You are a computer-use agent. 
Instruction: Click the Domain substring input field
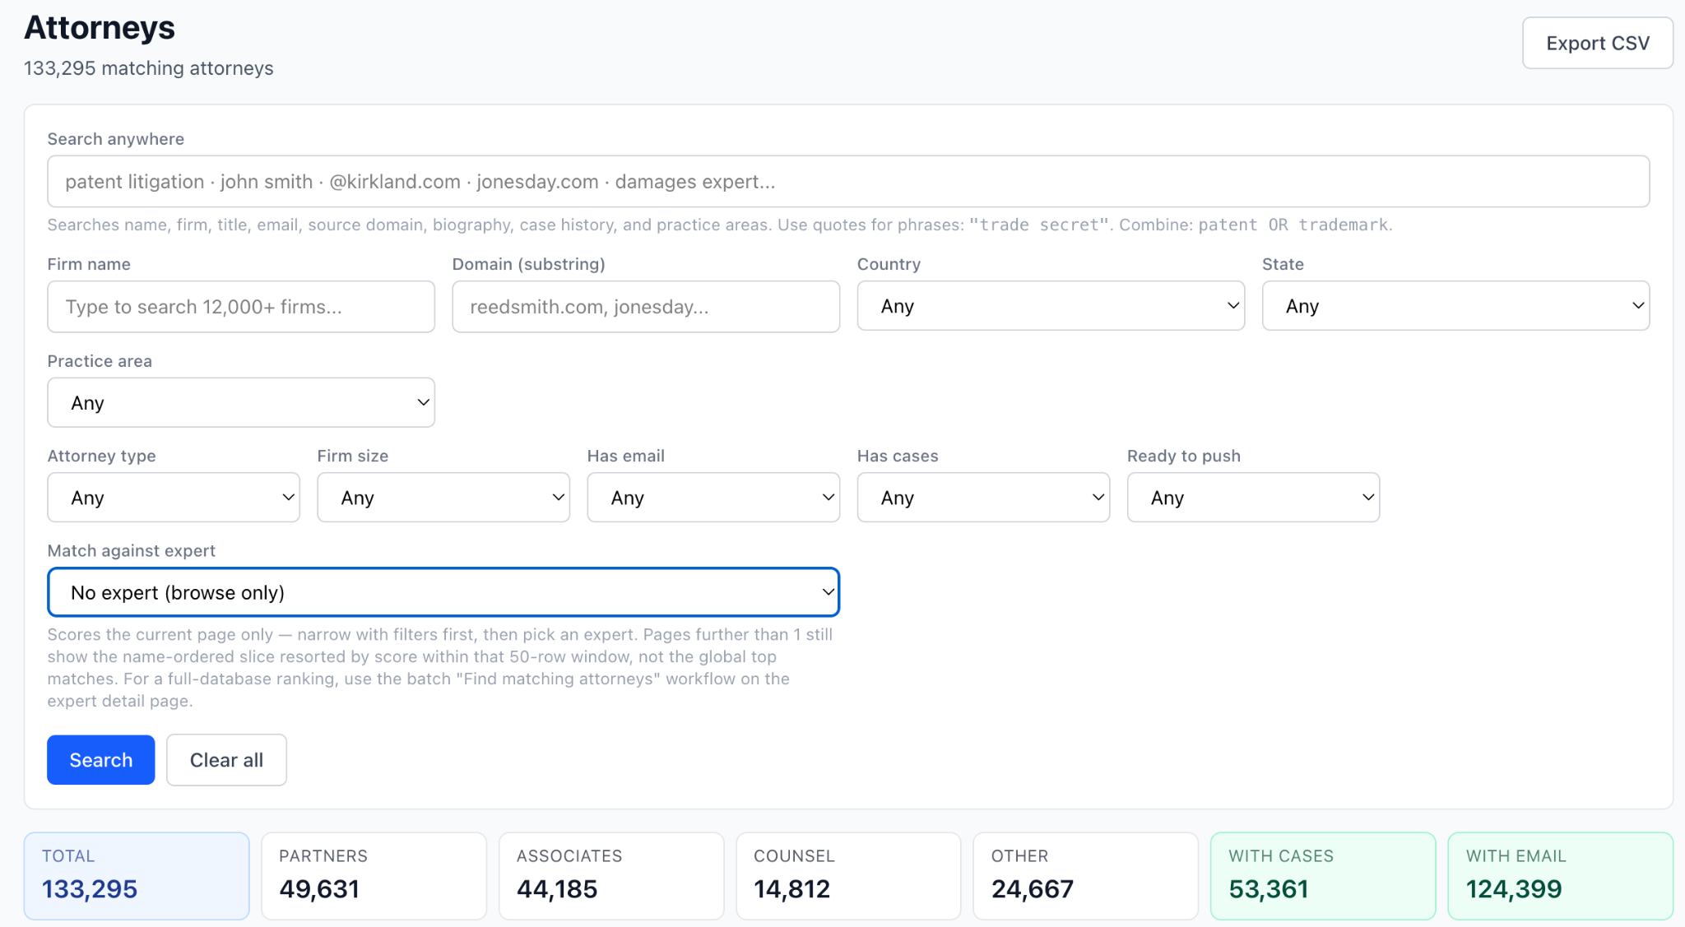tap(646, 307)
